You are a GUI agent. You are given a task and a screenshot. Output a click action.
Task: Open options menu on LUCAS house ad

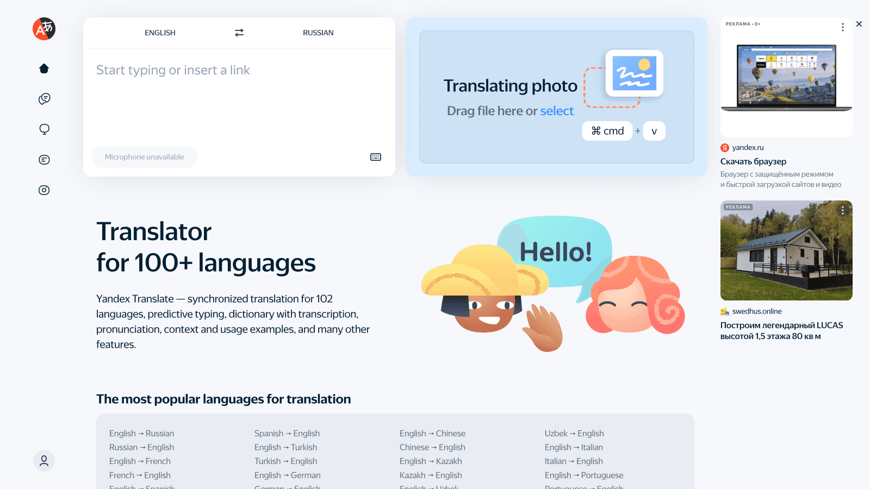tap(843, 210)
